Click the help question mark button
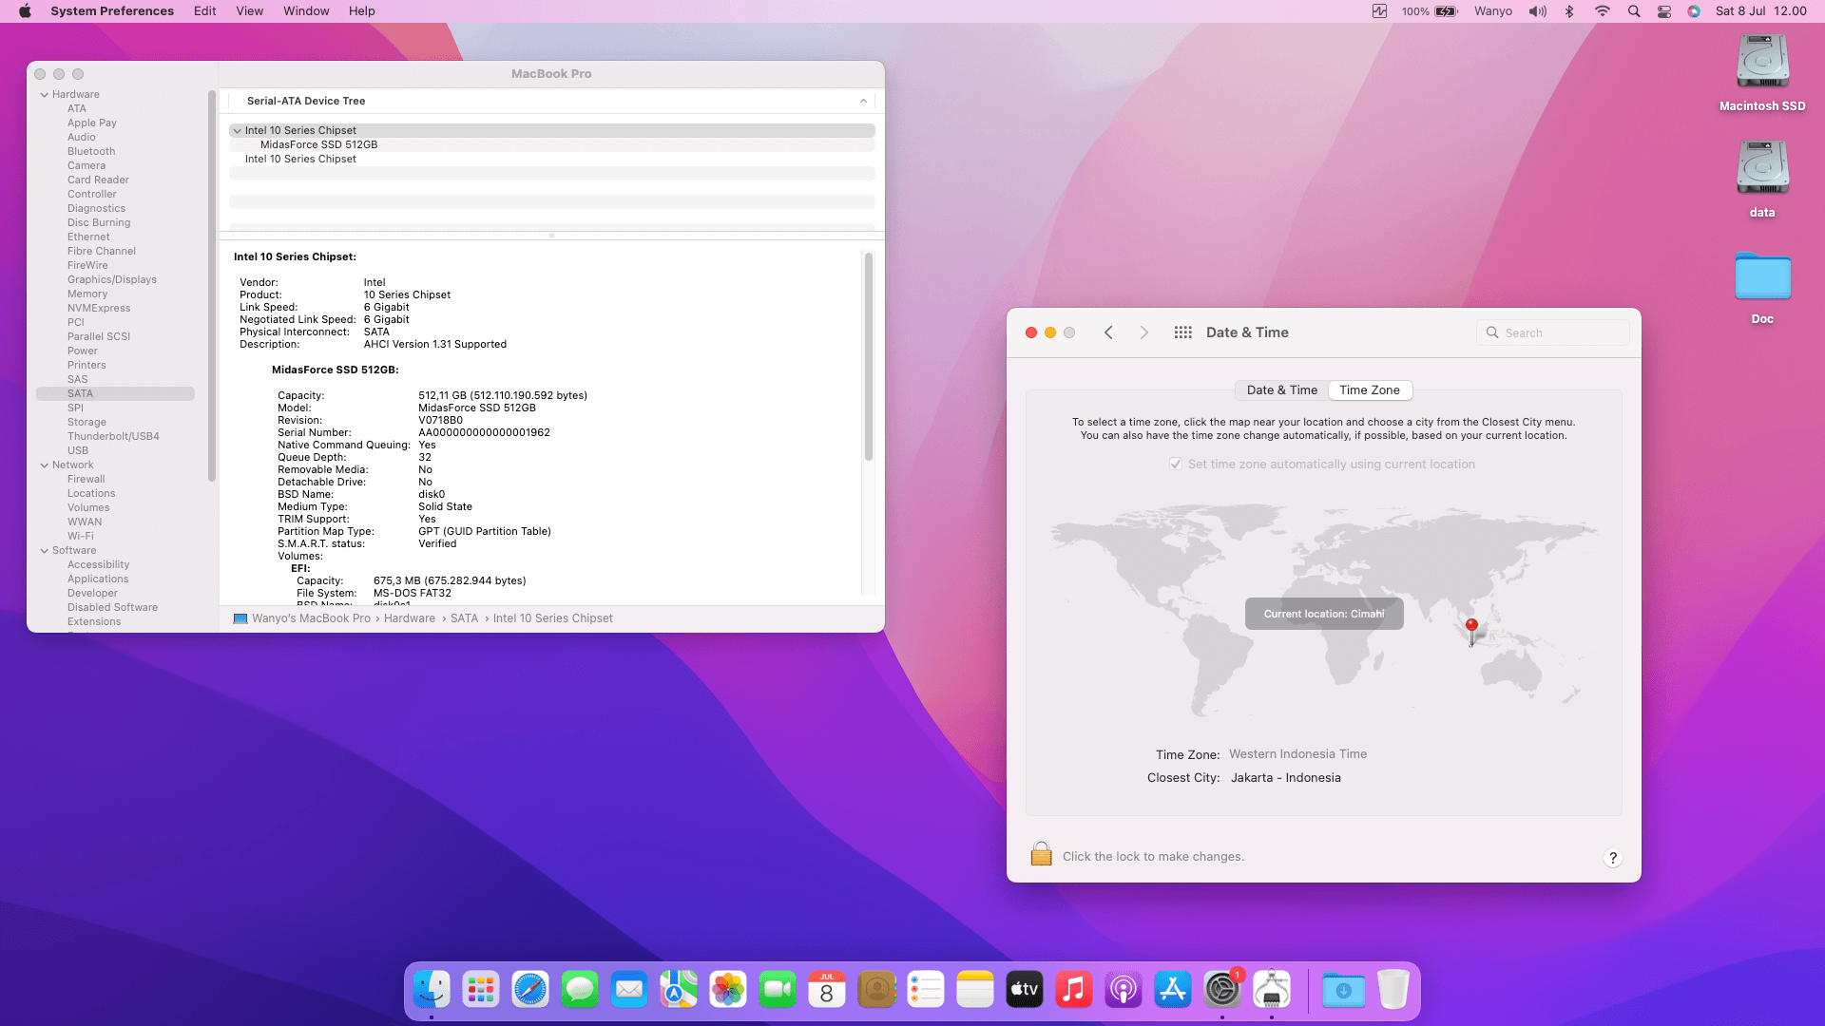This screenshot has height=1026, width=1825. pyautogui.click(x=1612, y=858)
